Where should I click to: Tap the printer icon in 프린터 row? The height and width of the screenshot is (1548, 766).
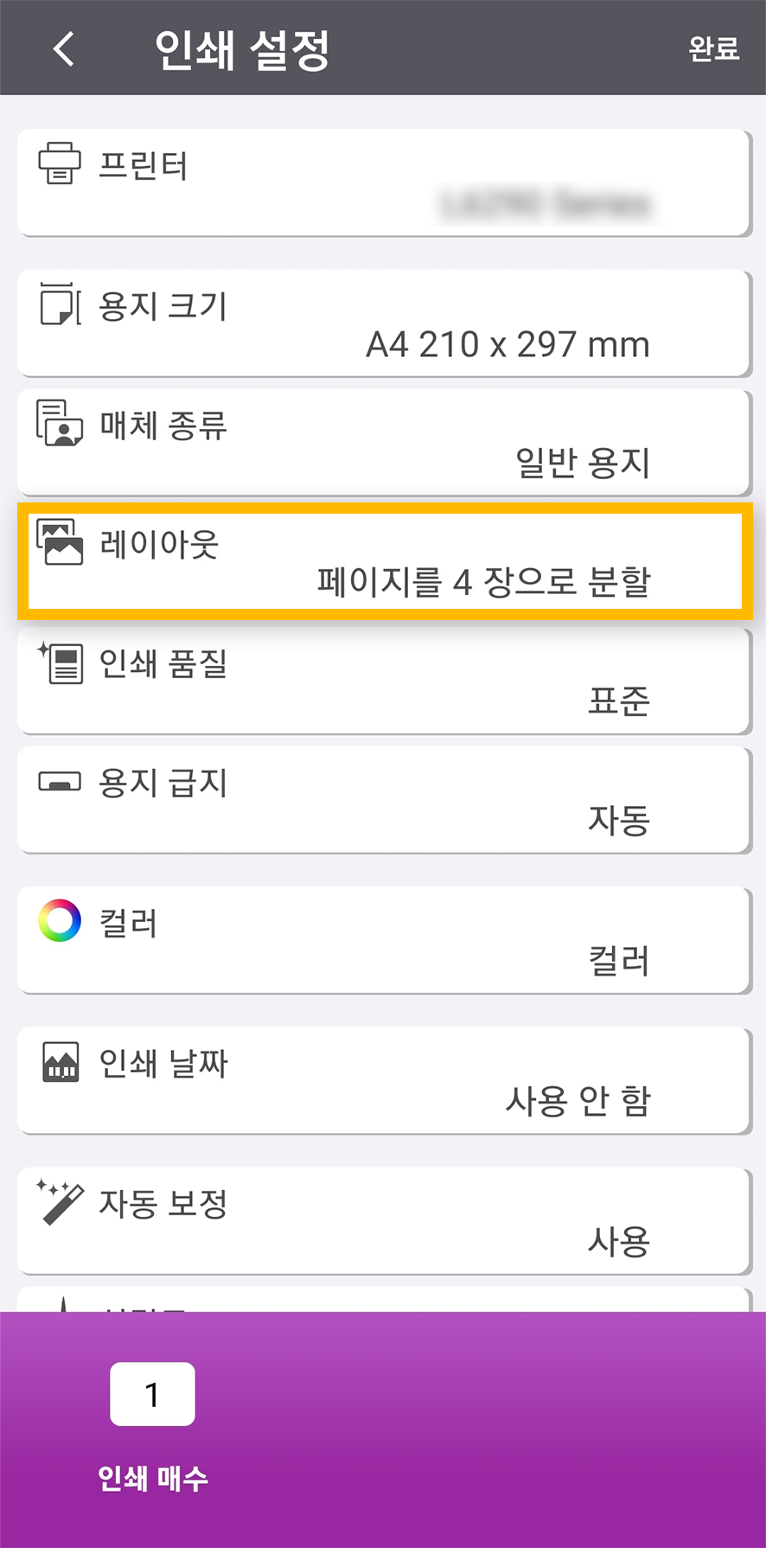(60, 163)
